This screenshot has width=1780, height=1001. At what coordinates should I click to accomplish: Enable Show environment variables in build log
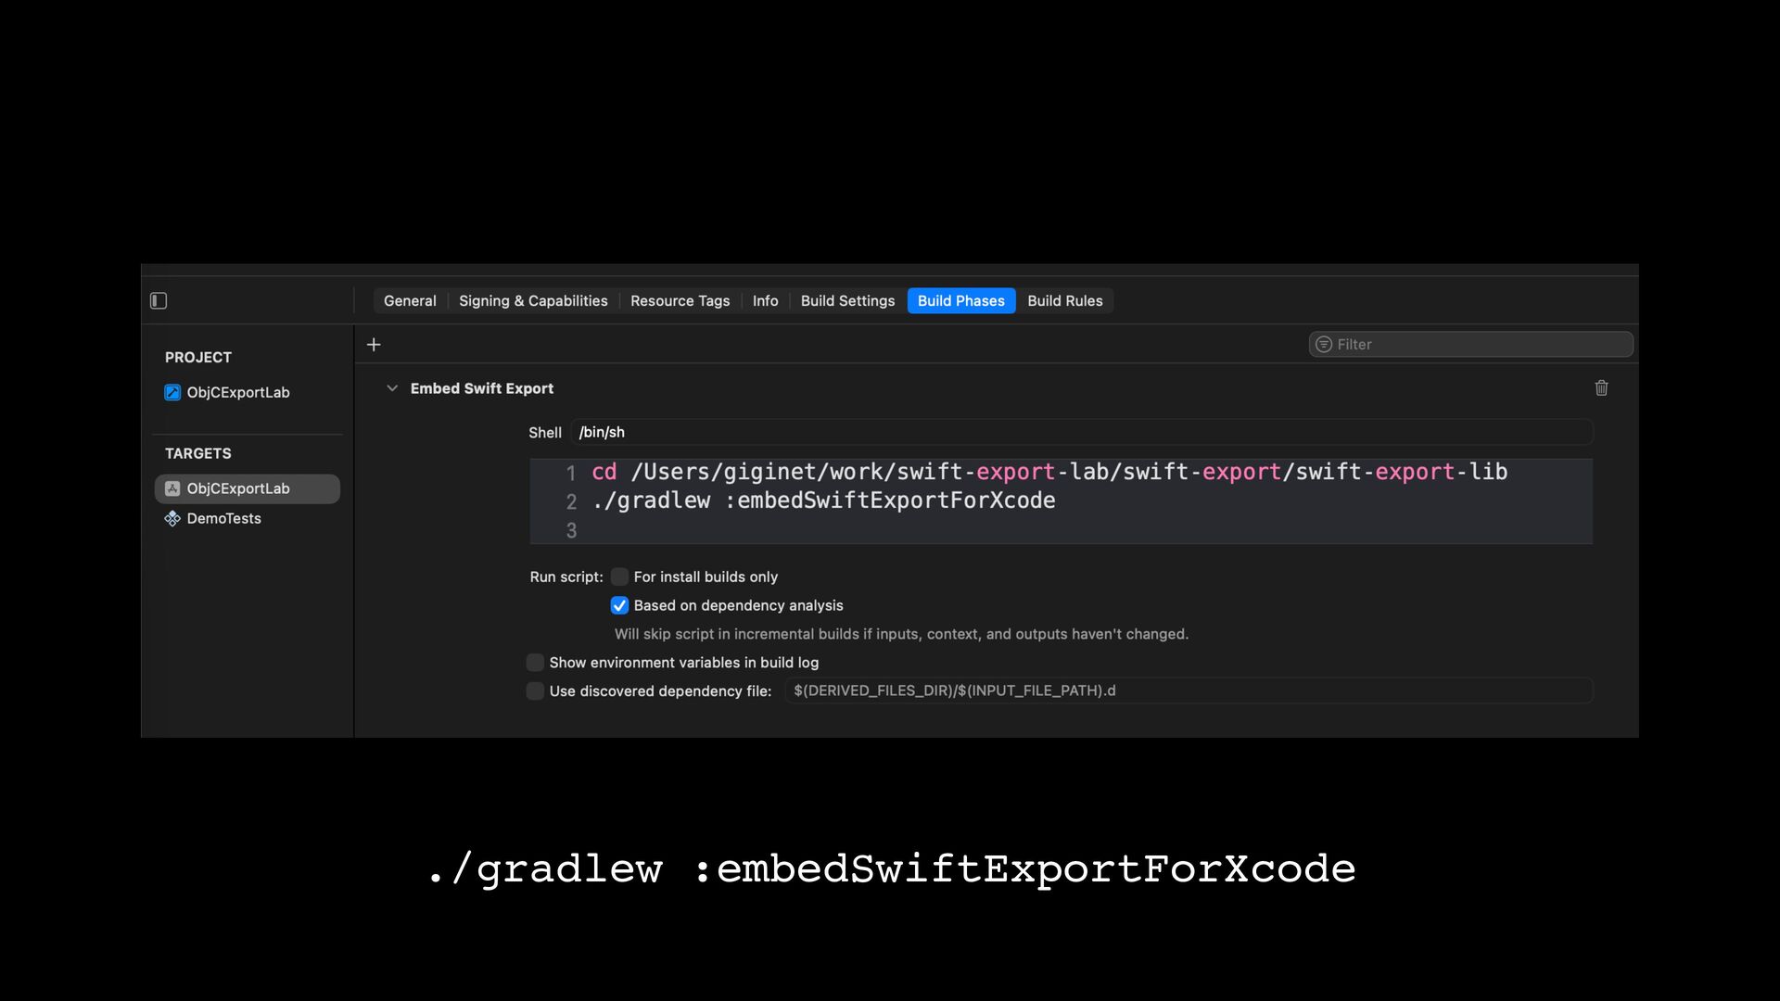click(x=535, y=663)
